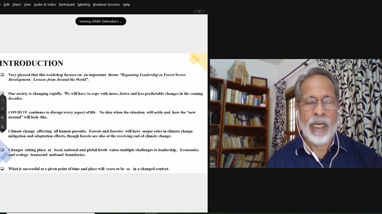The image size is (382, 214).
Task: Click the checkbox bullet beside "Climate change affecting"
Action: tap(2, 131)
